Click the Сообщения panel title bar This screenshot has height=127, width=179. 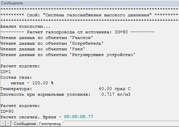(90, 3)
